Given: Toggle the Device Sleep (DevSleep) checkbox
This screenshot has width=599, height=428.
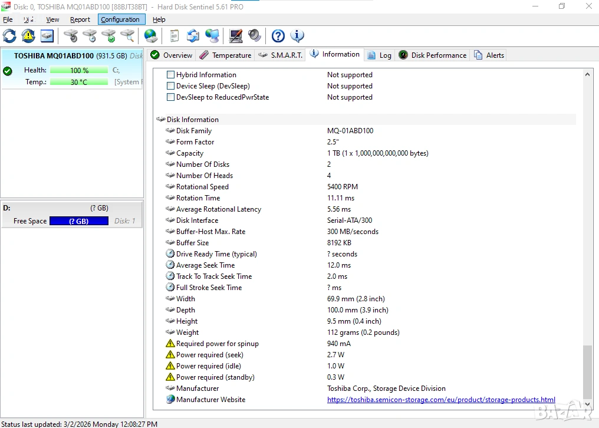Looking at the screenshot, I should 170,86.
